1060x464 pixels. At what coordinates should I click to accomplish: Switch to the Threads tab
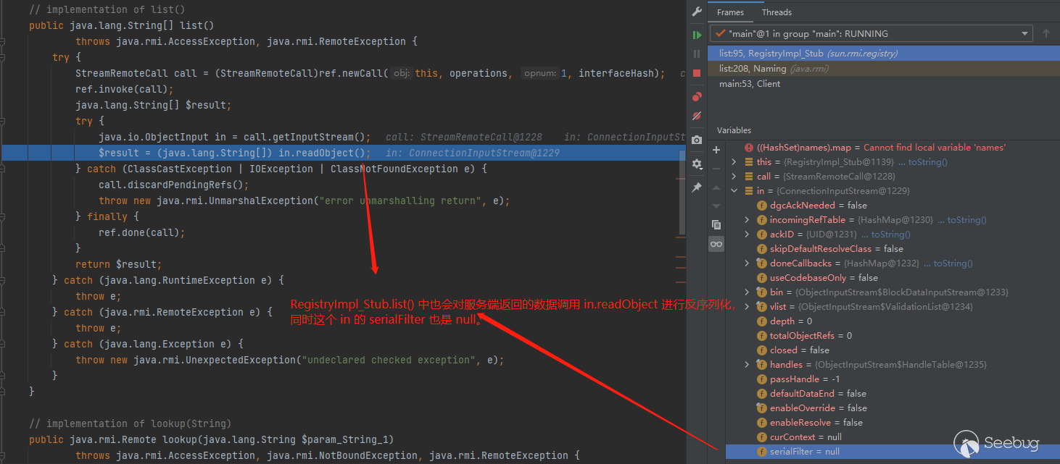click(x=777, y=12)
